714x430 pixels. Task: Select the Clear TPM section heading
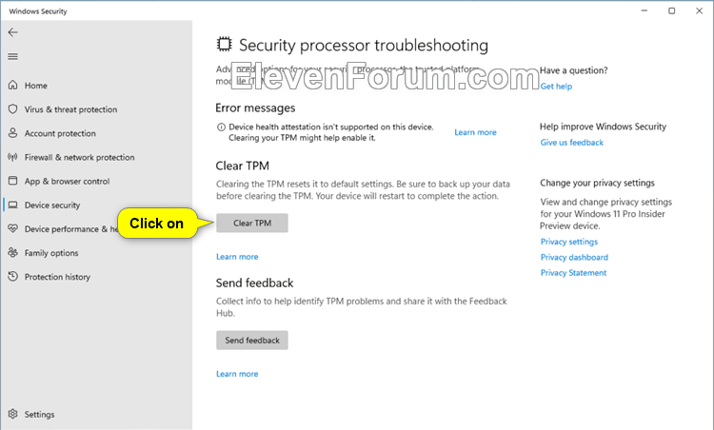tap(242, 166)
